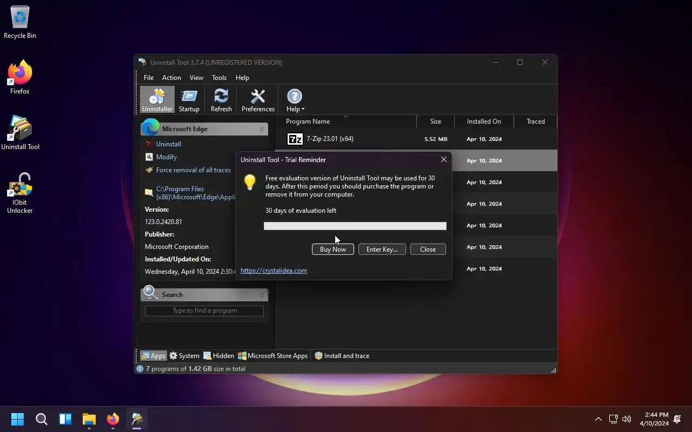The height and width of the screenshot is (432, 692).
Task: Open the Program Files Edge folder path
Action: [x=196, y=193]
